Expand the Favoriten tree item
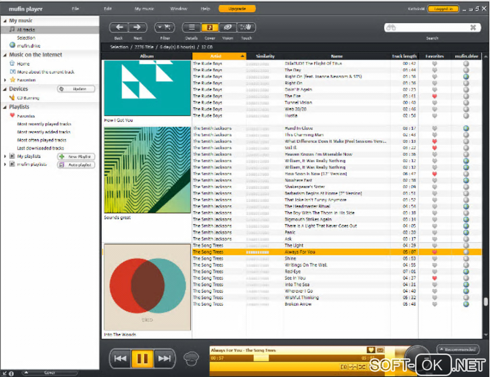The height and width of the screenshot is (377, 490). pos(5,80)
